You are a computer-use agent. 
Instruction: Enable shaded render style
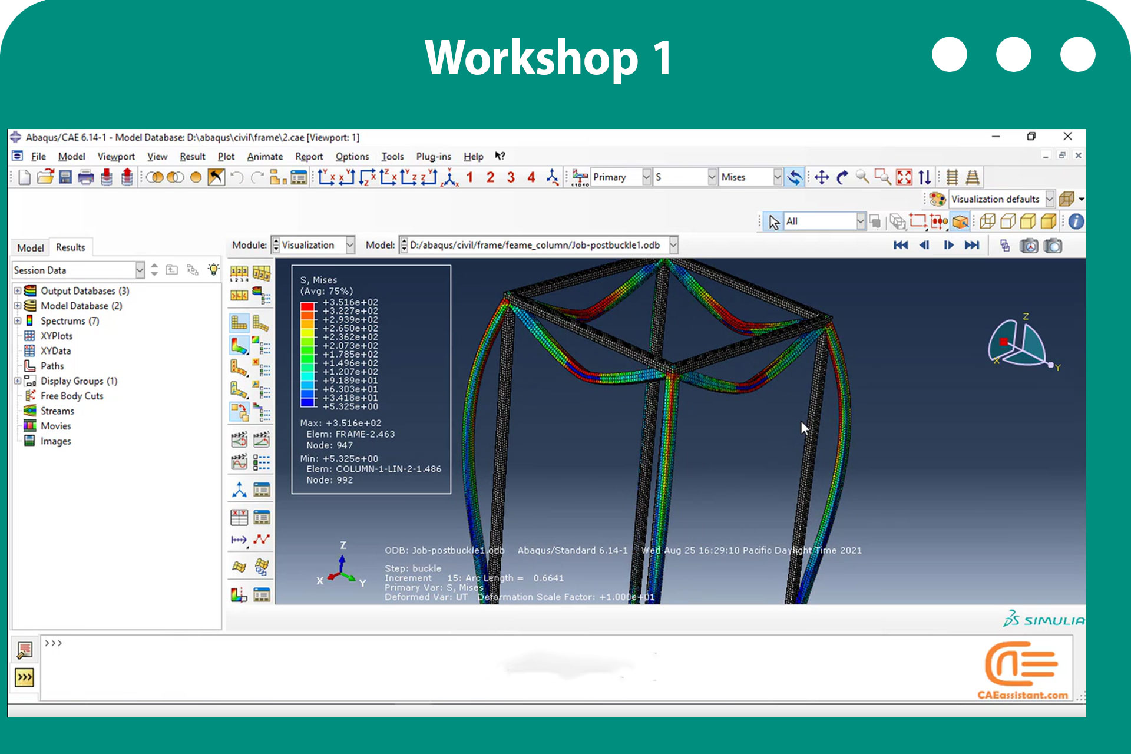[x=1049, y=221]
